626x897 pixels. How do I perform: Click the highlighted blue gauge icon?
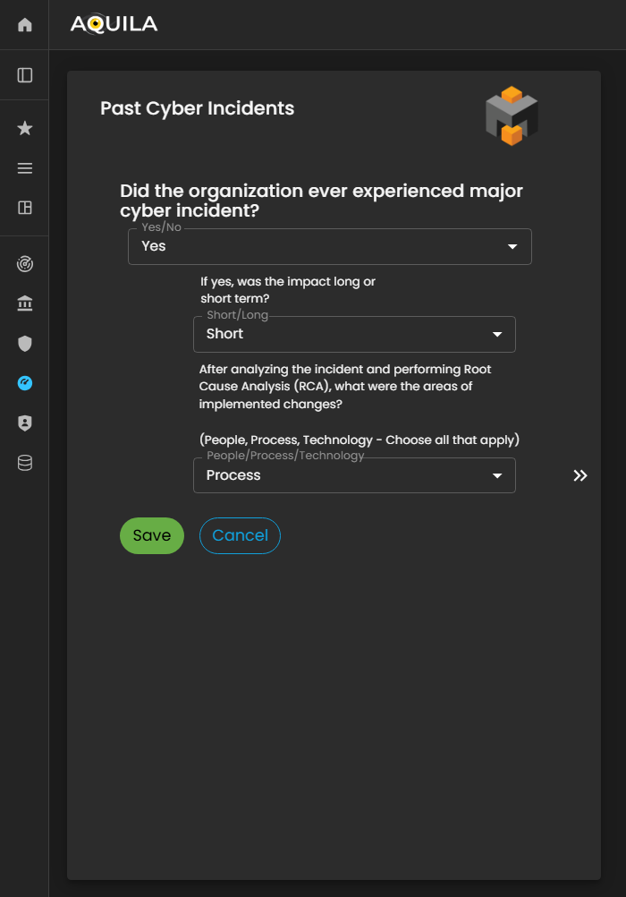point(25,383)
